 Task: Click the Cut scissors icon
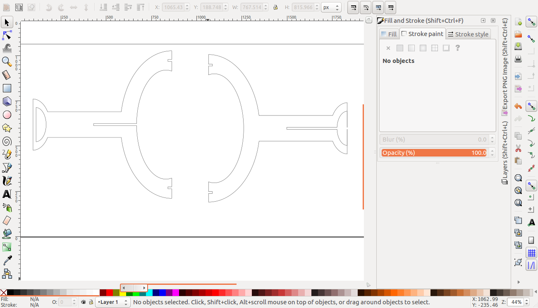point(518,148)
